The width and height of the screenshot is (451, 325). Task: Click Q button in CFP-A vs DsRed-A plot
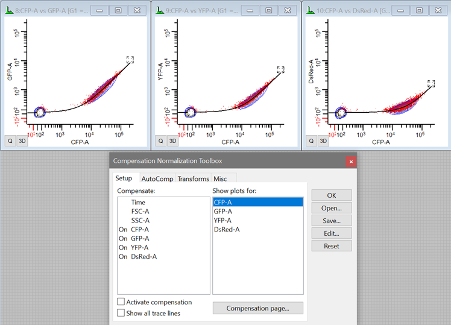click(312, 140)
